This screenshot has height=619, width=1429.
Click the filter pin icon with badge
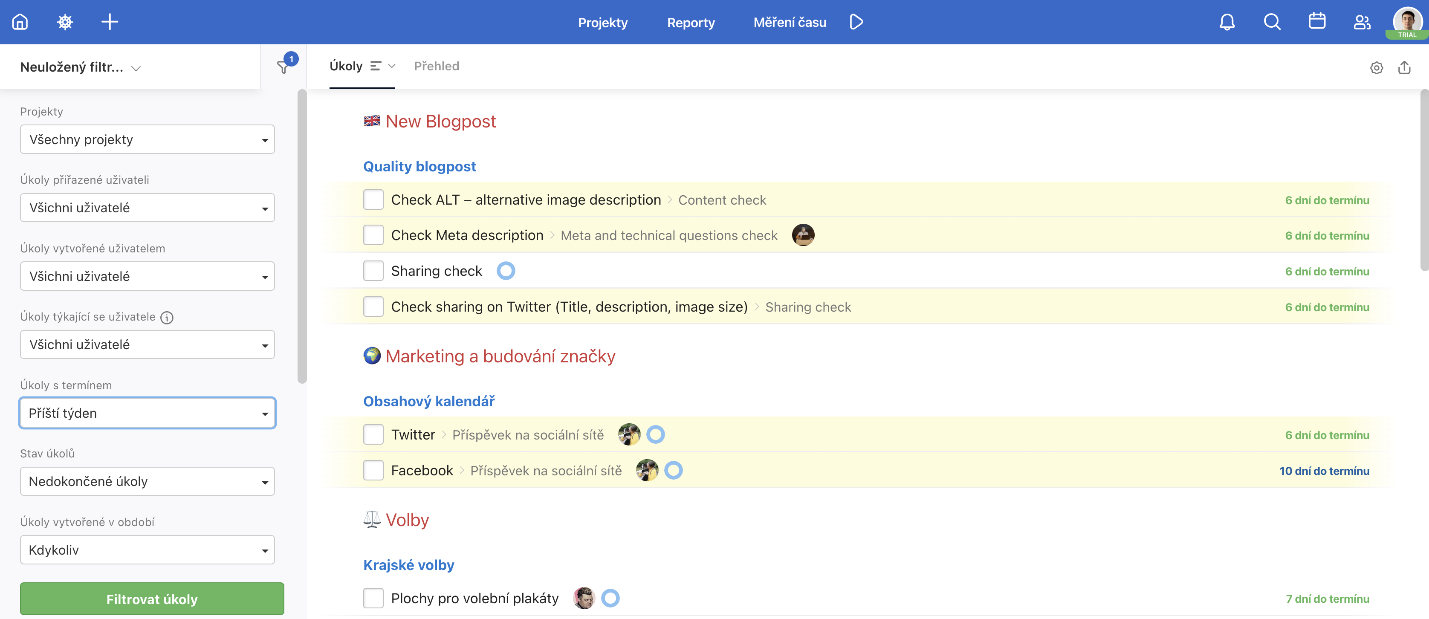click(x=283, y=66)
